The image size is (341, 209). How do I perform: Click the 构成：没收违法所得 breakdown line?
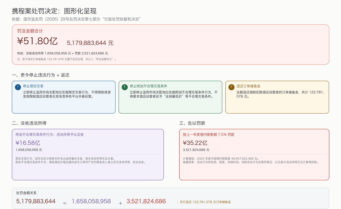[x=62, y=53]
